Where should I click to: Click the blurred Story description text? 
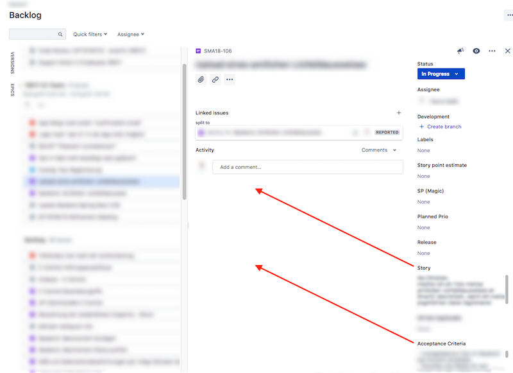pyautogui.click(x=460, y=290)
